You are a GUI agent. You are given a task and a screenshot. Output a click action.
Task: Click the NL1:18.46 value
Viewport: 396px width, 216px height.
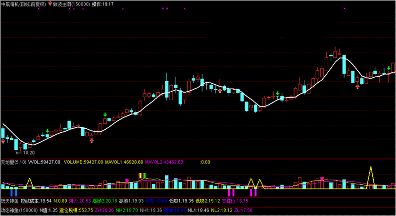(198, 210)
